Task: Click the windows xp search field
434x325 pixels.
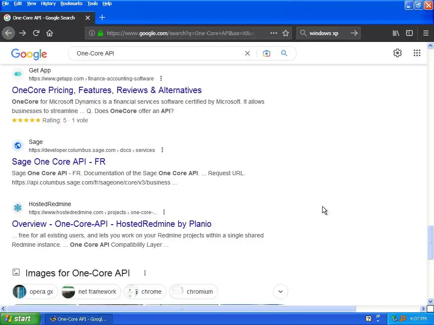Action: (x=328, y=33)
